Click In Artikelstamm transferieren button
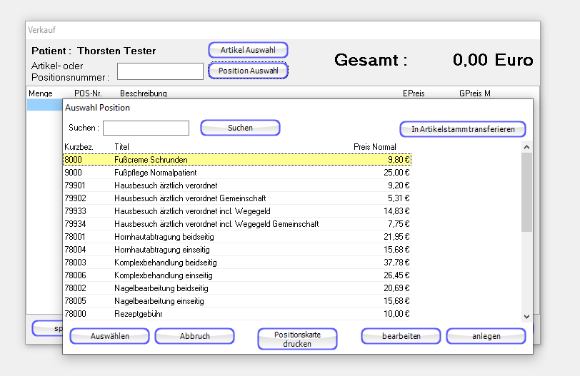This screenshot has width=580, height=376. [x=463, y=129]
